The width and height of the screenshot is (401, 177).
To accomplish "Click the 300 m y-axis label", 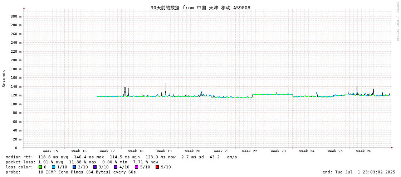I will tap(16, 16).
